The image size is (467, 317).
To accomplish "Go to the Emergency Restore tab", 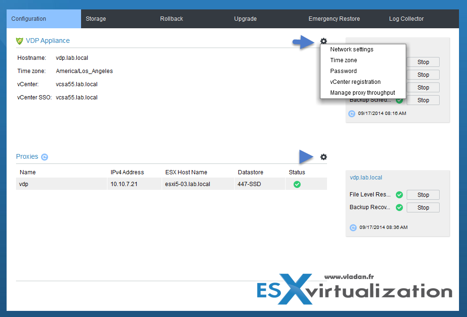I will 334,19.
